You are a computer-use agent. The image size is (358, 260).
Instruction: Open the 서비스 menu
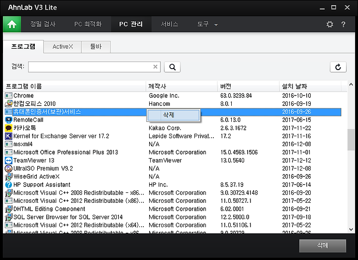pyautogui.click(x=169, y=24)
